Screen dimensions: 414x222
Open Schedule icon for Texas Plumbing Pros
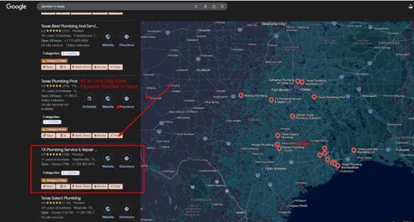(x=89, y=99)
